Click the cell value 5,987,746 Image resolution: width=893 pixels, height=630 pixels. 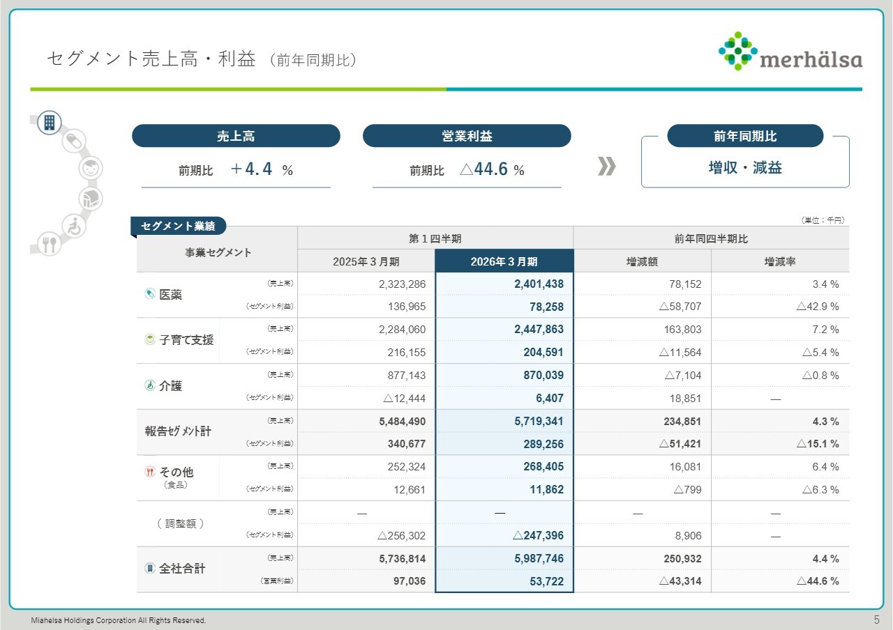point(539,559)
